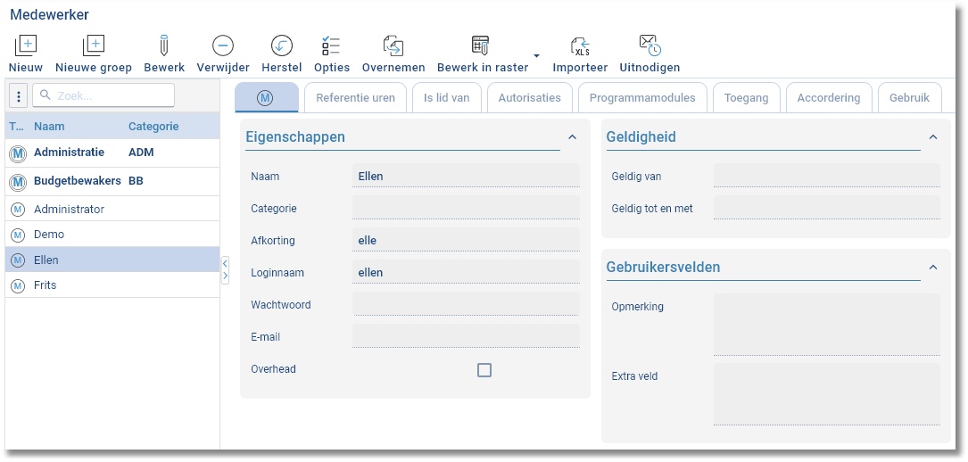This screenshot has width=968, height=462.
Task: Open the Bewerk in raster dropdown arrow
Action: (536, 56)
